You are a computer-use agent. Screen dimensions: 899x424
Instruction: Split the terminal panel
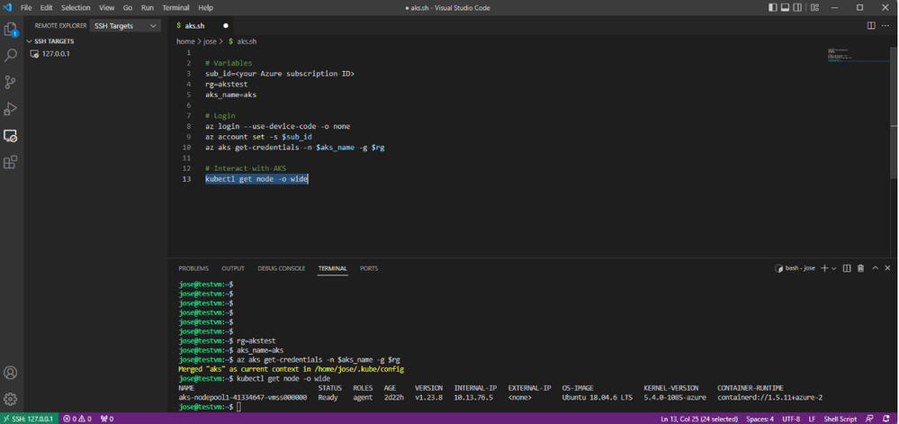(847, 268)
